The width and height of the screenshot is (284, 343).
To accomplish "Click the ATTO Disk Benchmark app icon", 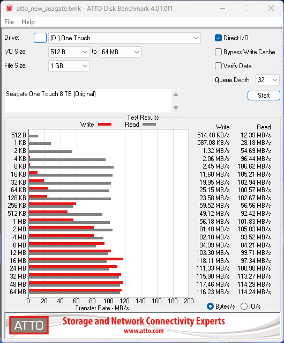I will (x=9, y=8).
